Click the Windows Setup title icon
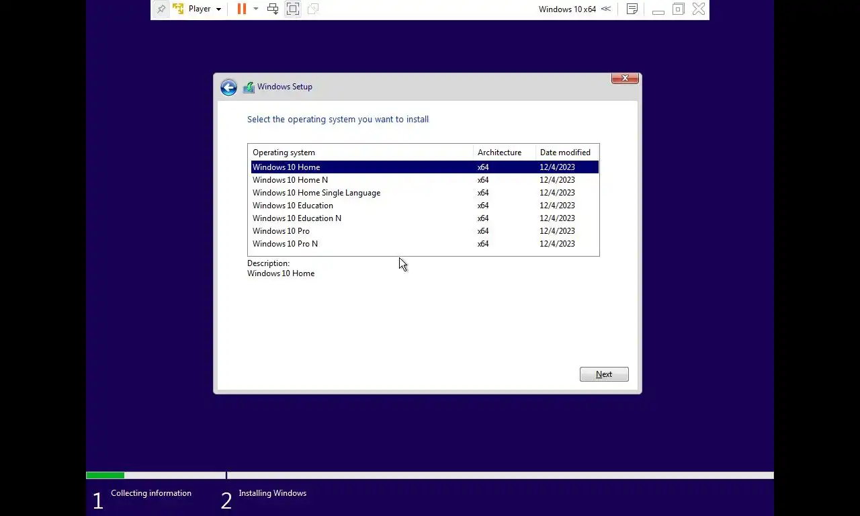The height and width of the screenshot is (516, 860). pos(249,87)
